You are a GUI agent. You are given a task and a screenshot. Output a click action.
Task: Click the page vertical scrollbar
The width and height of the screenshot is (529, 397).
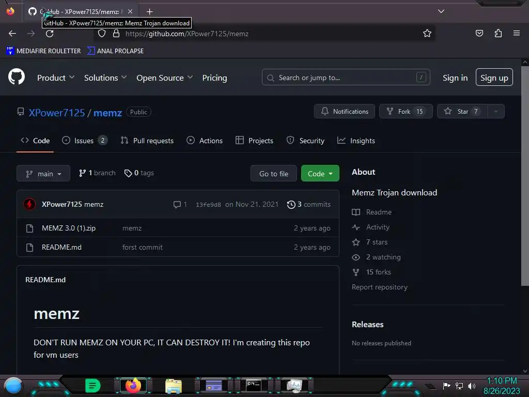click(x=525, y=176)
